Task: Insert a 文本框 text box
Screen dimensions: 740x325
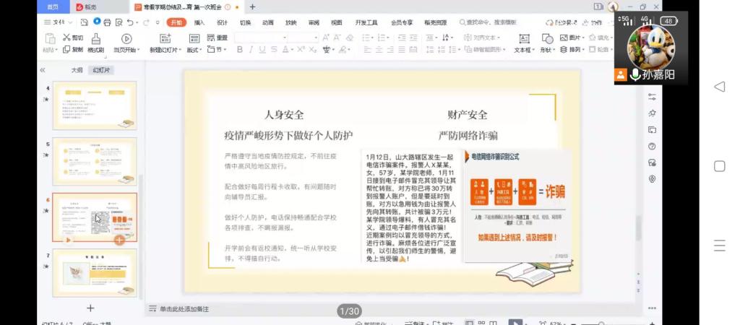Action: [522, 39]
